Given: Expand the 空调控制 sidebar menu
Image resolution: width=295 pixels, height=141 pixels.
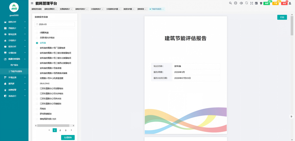Looking at the screenshot, I should point(25,53).
